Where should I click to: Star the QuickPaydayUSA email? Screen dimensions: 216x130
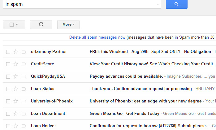coord(16,76)
